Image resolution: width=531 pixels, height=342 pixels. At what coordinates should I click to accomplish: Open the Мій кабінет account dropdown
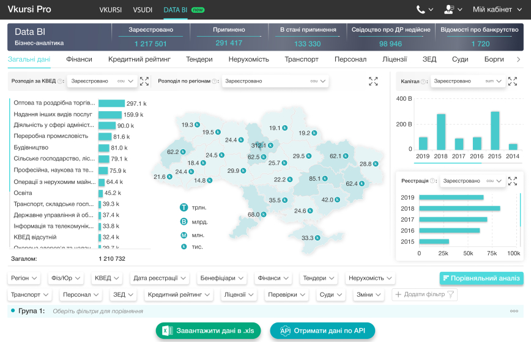pyautogui.click(x=497, y=9)
